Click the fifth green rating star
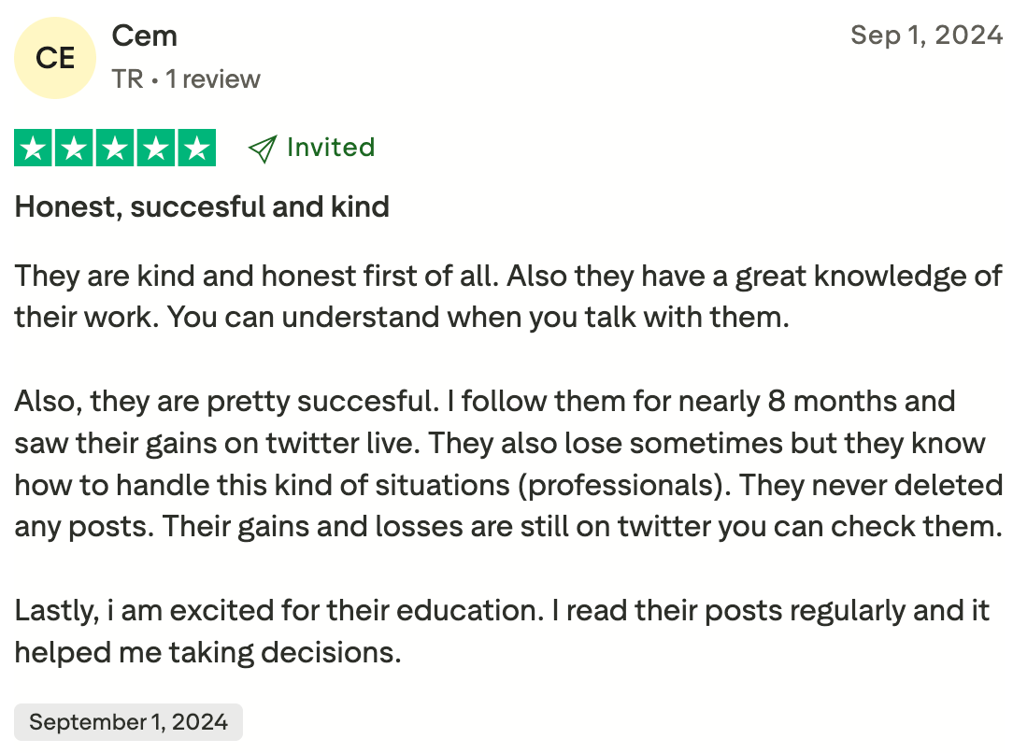 coord(196,149)
